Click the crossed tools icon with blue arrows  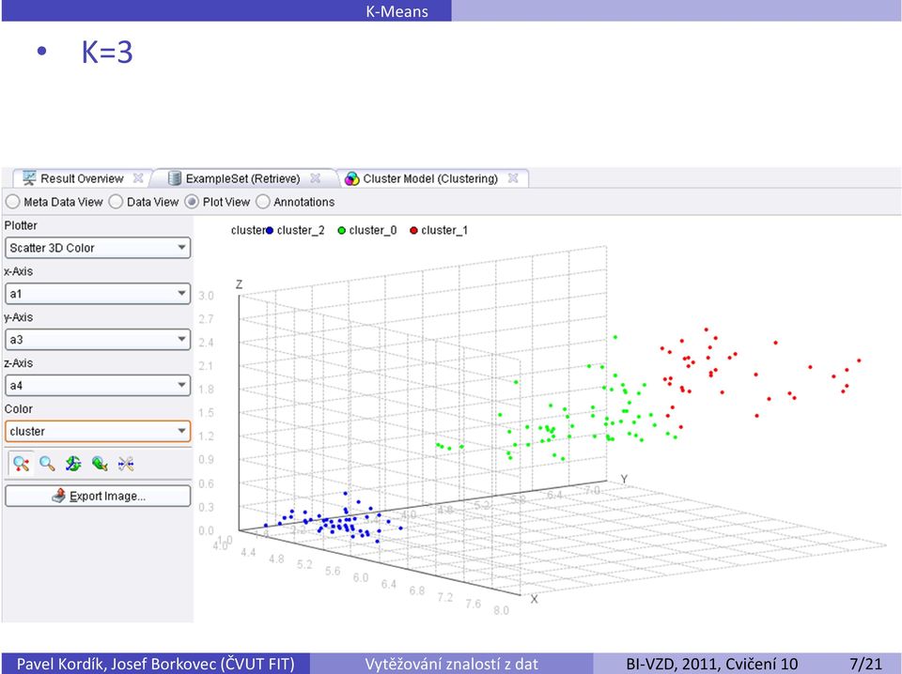tap(126, 464)
